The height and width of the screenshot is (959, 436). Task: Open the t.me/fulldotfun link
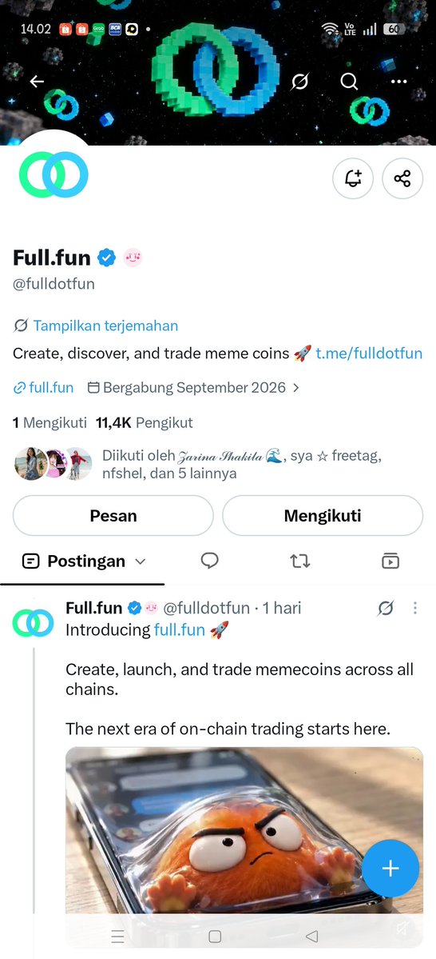[369, 354]
